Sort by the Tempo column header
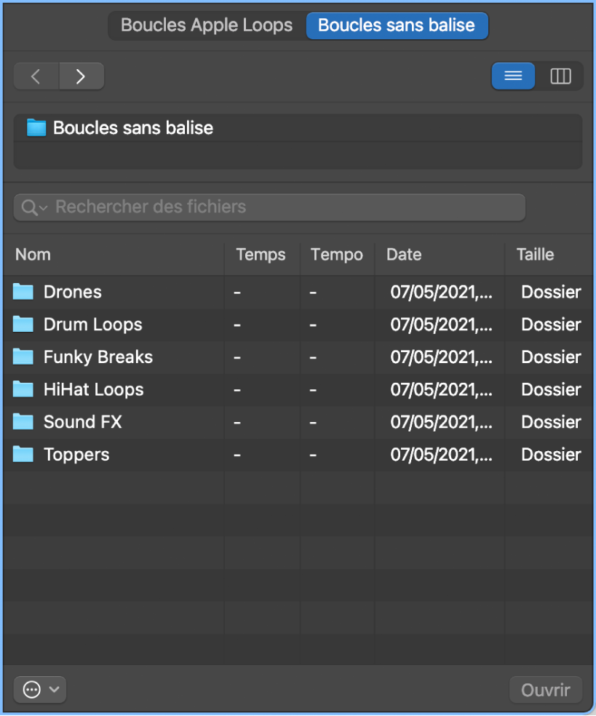The height and width of the screenshot is (716, 596). click(336, 255)
